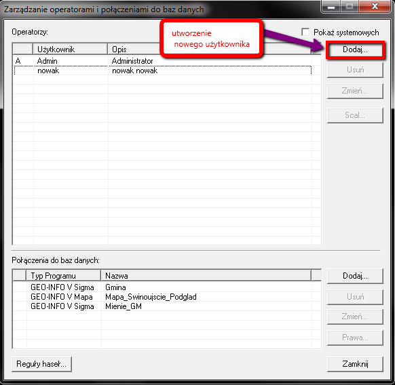
Task: Select the Admin operator row
Action: coord(162,61)
